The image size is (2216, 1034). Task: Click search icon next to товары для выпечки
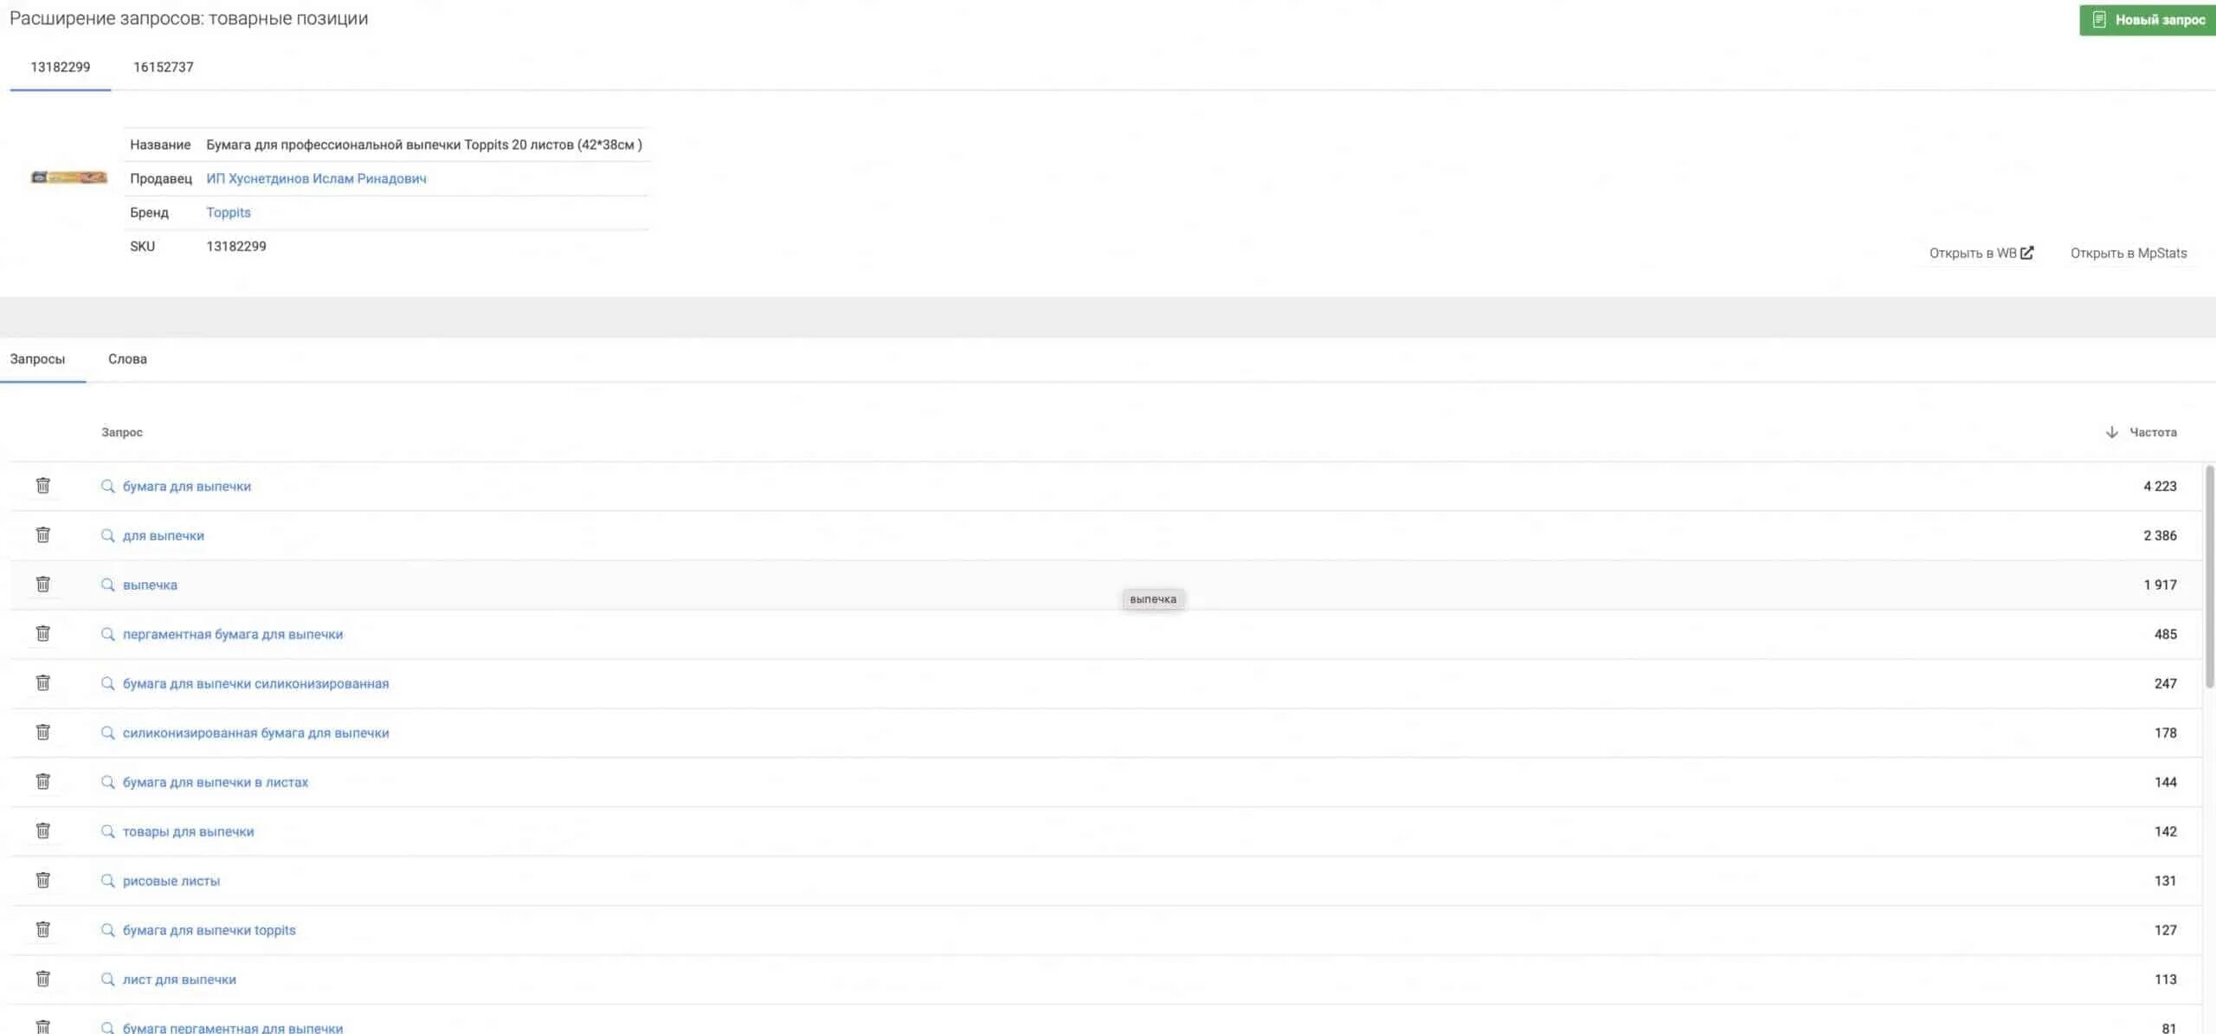tap(107, 831)
